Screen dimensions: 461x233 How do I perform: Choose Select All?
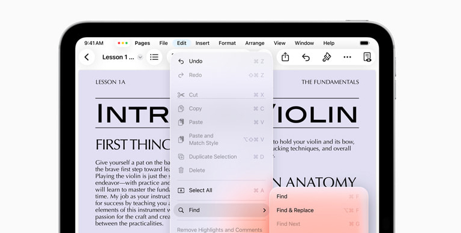coord(221,190)
